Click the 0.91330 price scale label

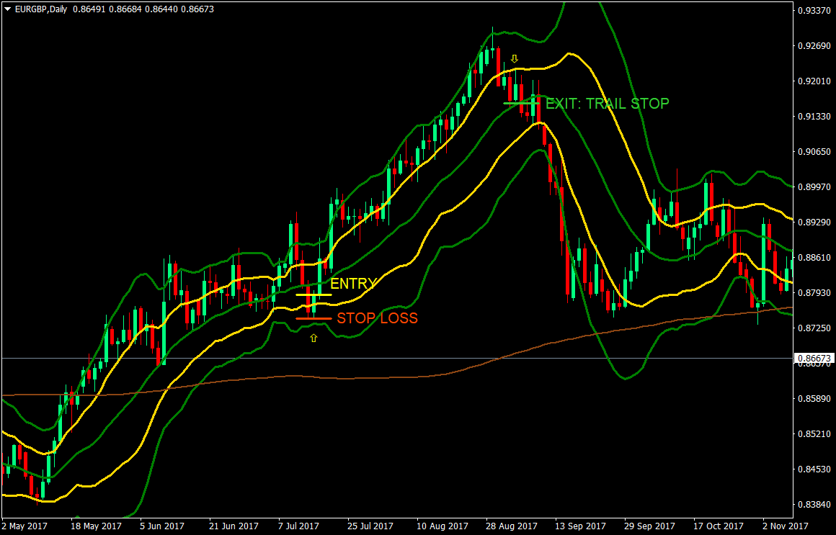pos(814,117)
